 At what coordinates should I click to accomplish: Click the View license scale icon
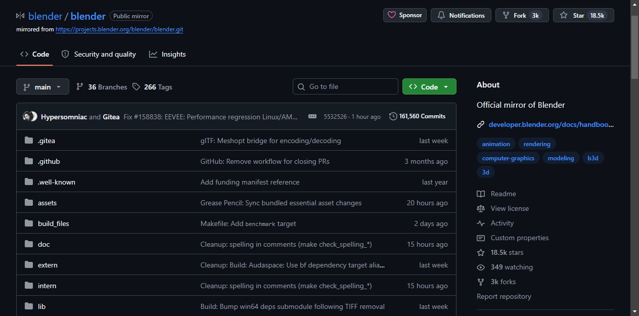(481, 208)
